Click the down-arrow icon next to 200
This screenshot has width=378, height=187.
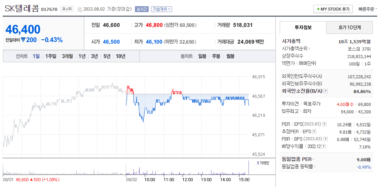click(x=23, y=40)
